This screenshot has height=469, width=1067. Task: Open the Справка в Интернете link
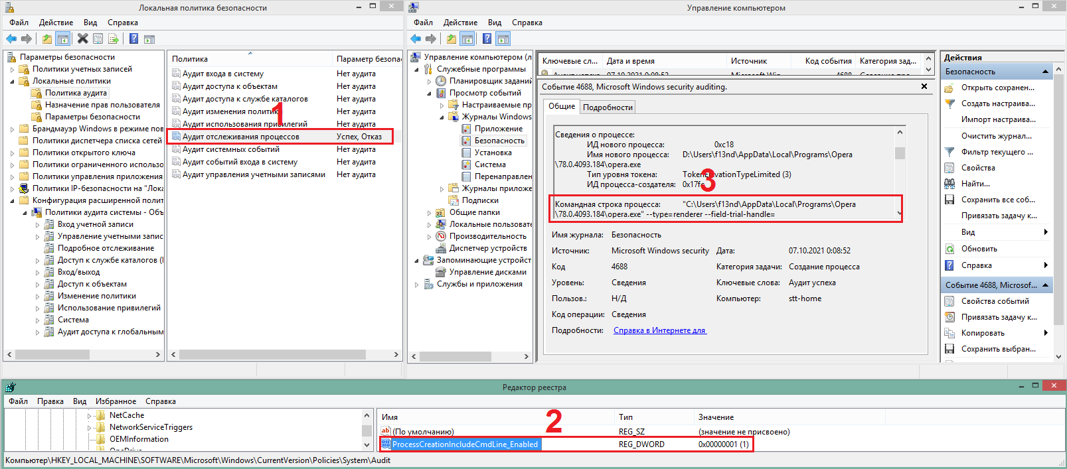(x=659, y=330)
